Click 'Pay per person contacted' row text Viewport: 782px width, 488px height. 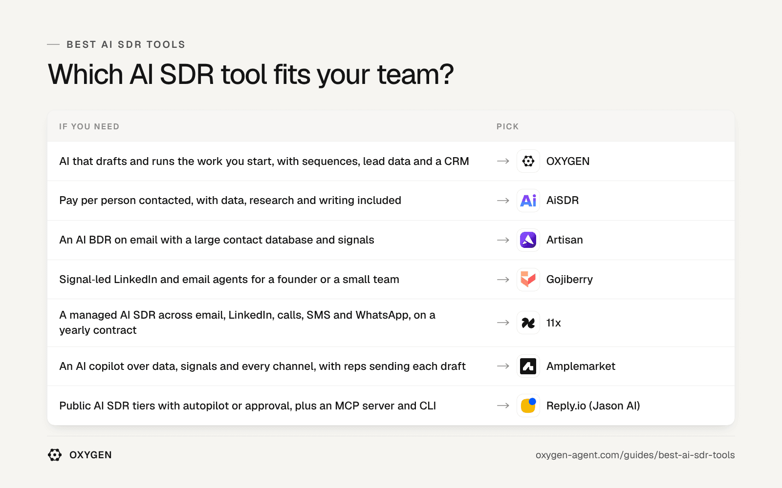[230, 201]
